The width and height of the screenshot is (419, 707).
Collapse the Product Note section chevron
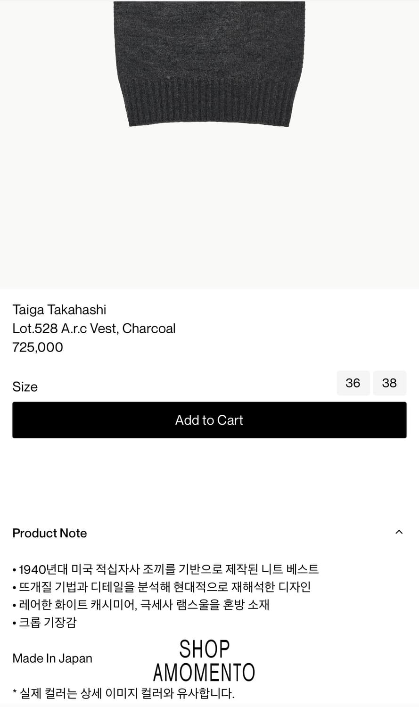(x=399, y=532)
